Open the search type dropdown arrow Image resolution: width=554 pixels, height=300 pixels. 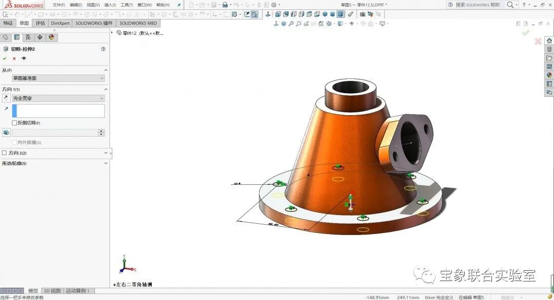(x=516, y=5)
